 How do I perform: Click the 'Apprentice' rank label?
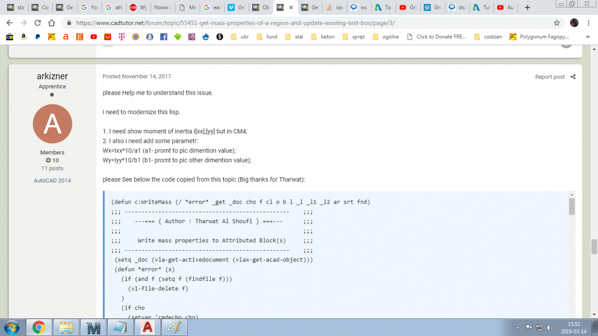(52, 87)
